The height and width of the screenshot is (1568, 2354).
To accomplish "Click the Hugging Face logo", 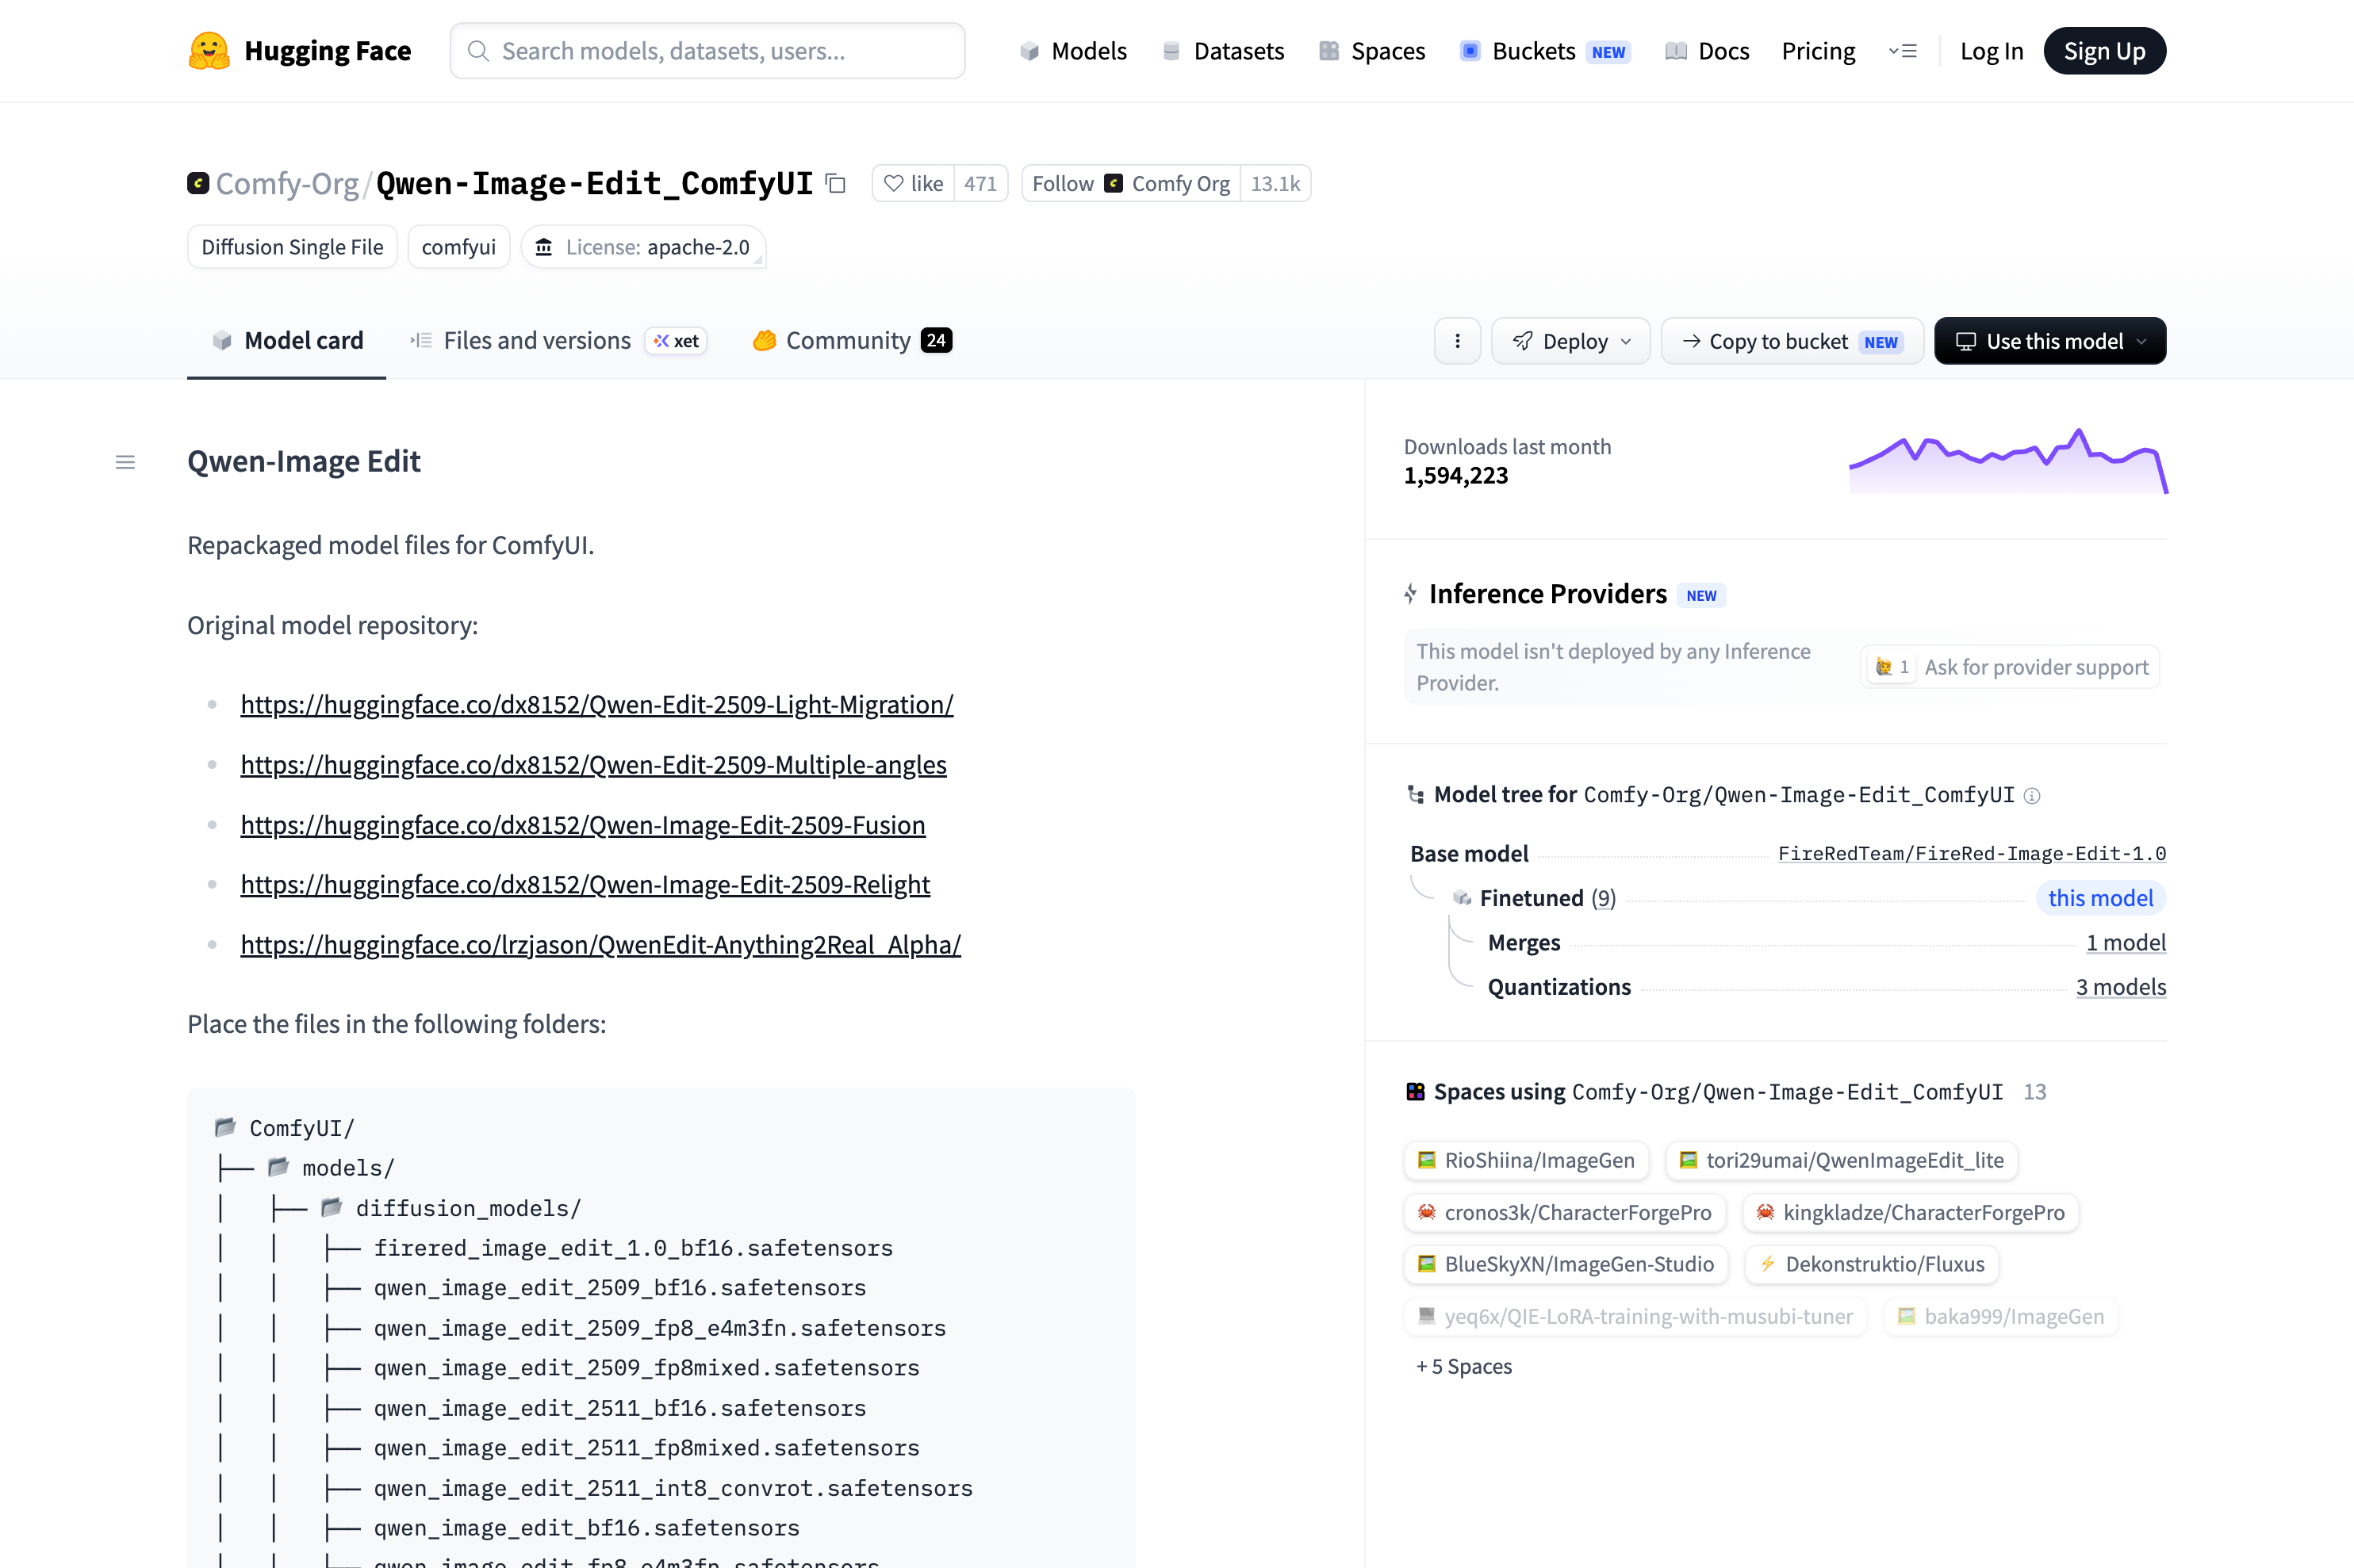I will coord(299,51).
